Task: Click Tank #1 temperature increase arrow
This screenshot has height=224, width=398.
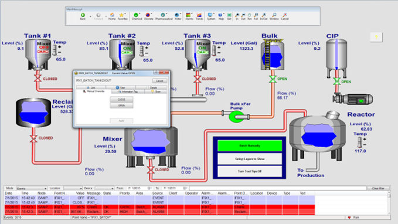Action: pyautogui.click(x=60, y=47)
